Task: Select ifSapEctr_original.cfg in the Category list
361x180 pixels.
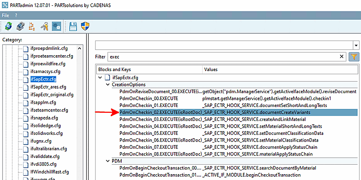Action: (x=52, y=95)
